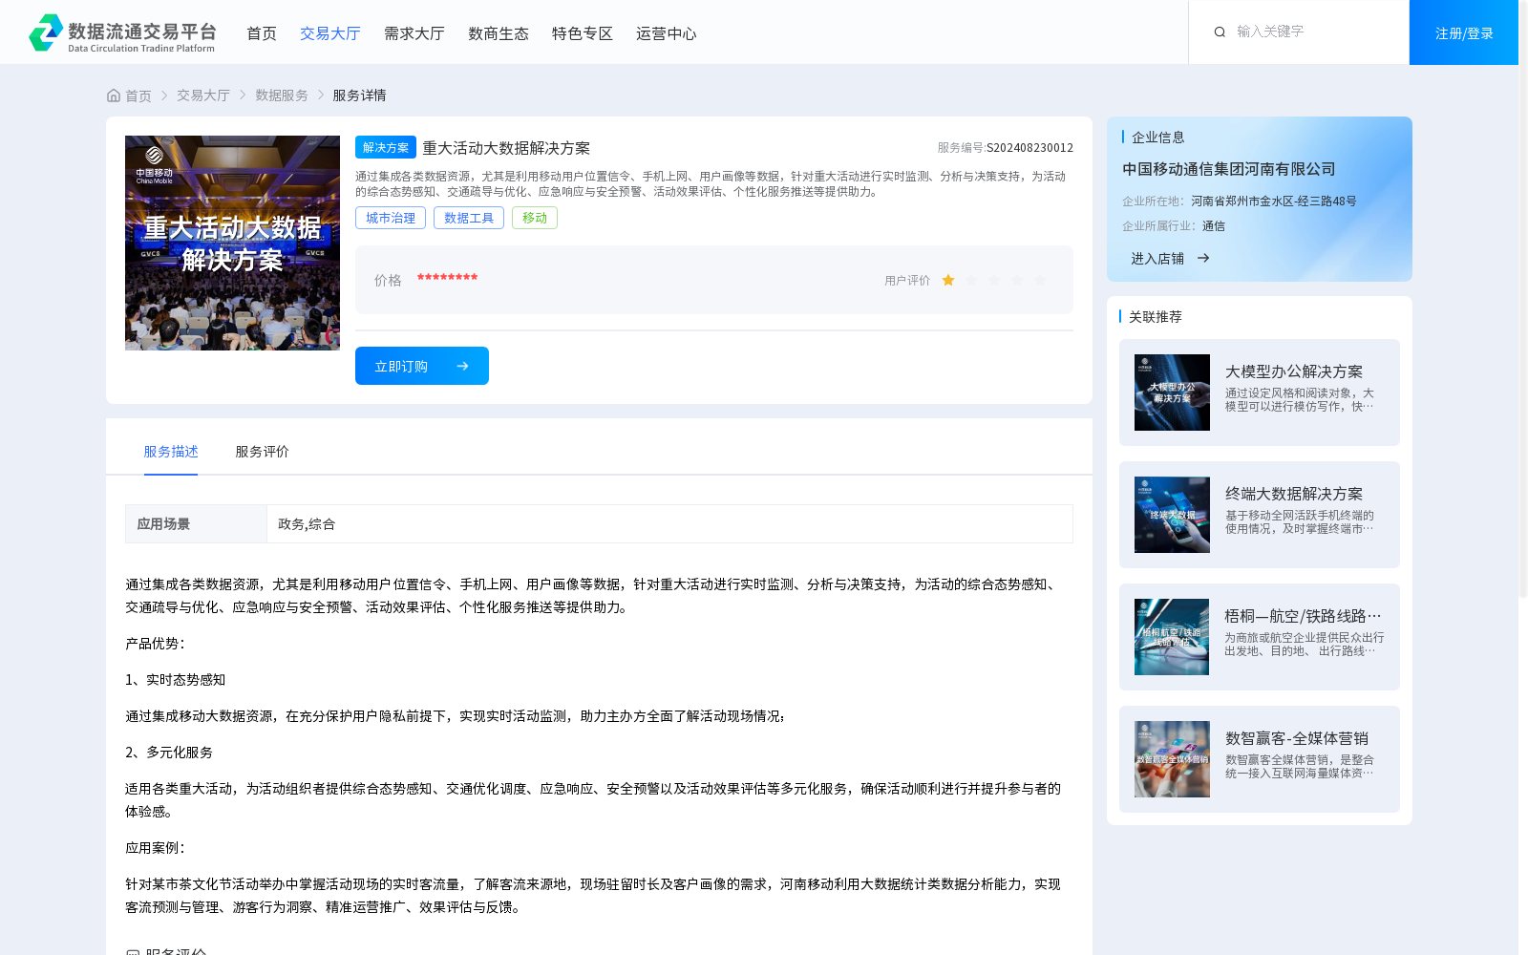
Task: Open 交易大厅 in top navigation
Action: (330, 33)
